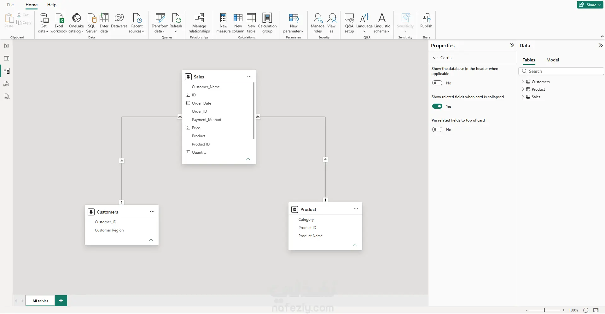Open Manage roles dialog
The width and height of the screenshot is (605, 314).
pyautogui.click(x=317, y=23)
